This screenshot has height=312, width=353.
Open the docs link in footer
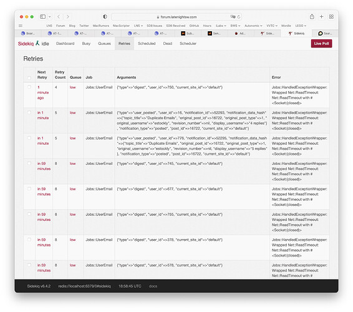coord(153,286)
